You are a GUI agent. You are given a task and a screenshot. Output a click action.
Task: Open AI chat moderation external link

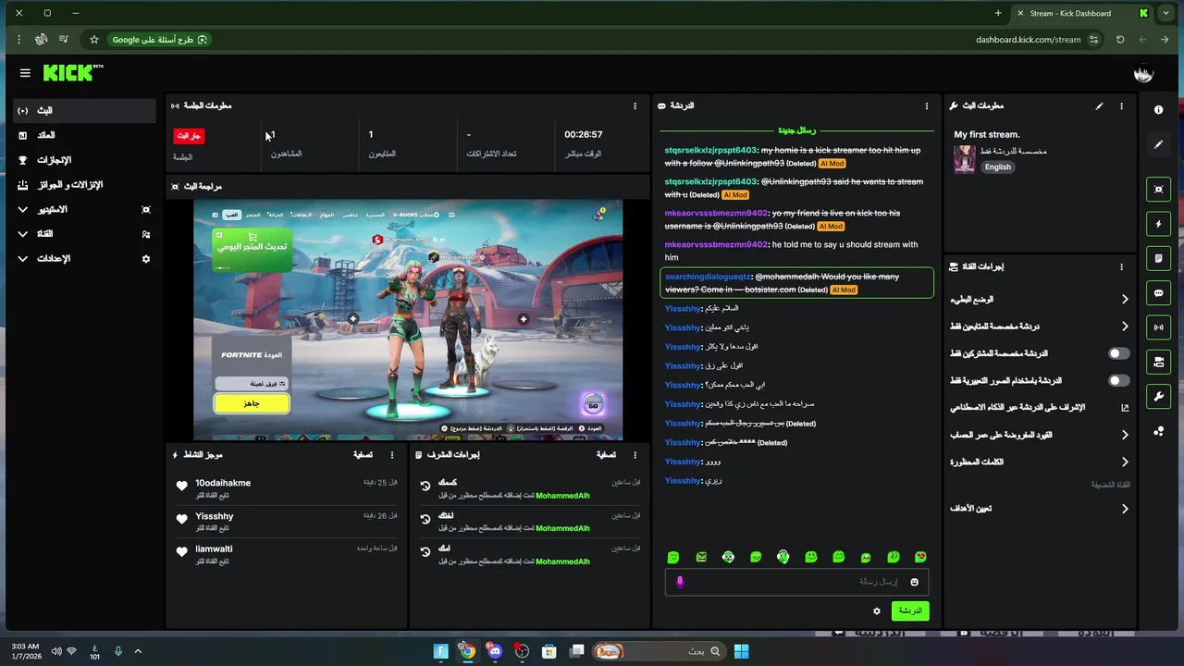(x=1125, y=407)
